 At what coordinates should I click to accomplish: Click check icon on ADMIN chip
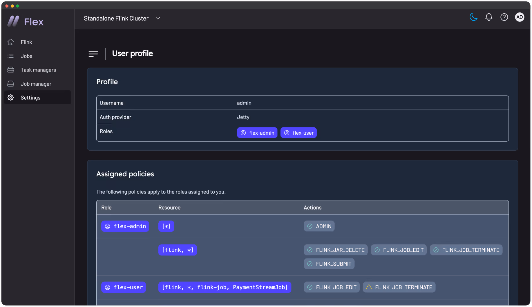(310, 226)
